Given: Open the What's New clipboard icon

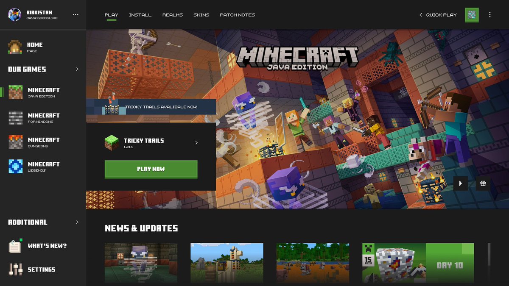Looking at the screenshot, I should point(15,246).
